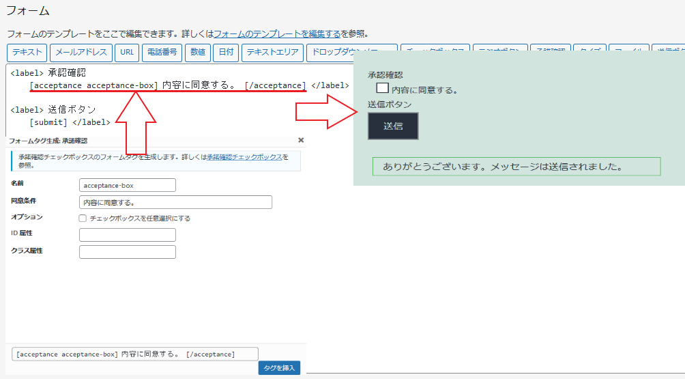This screenshot has width=685, height=379.
Task: Focus the クラス属性 input field
Action: tap(128, 251)
